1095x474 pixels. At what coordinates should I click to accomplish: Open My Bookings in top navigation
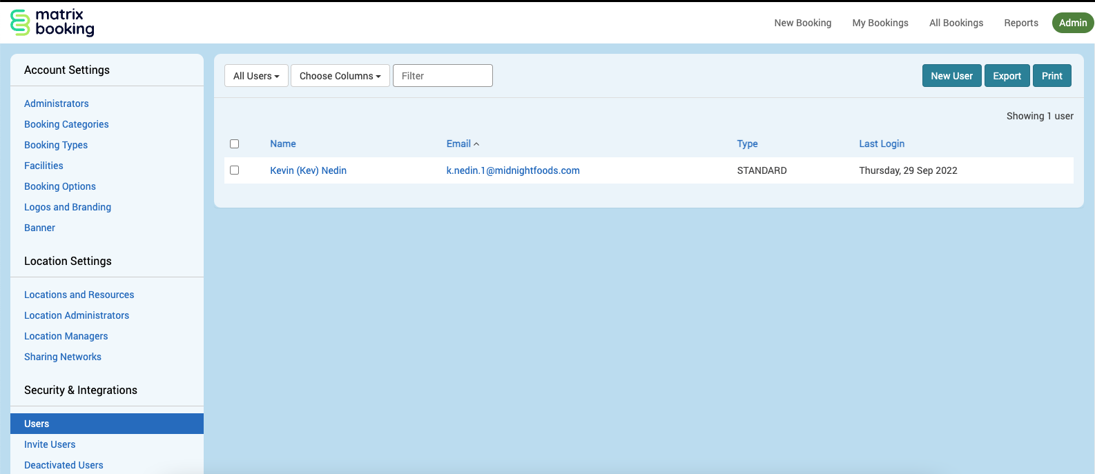[880, 23]
